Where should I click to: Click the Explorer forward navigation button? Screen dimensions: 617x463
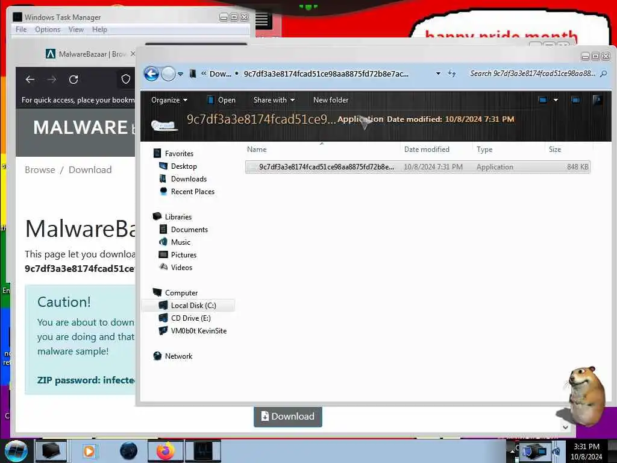[169, 74]
